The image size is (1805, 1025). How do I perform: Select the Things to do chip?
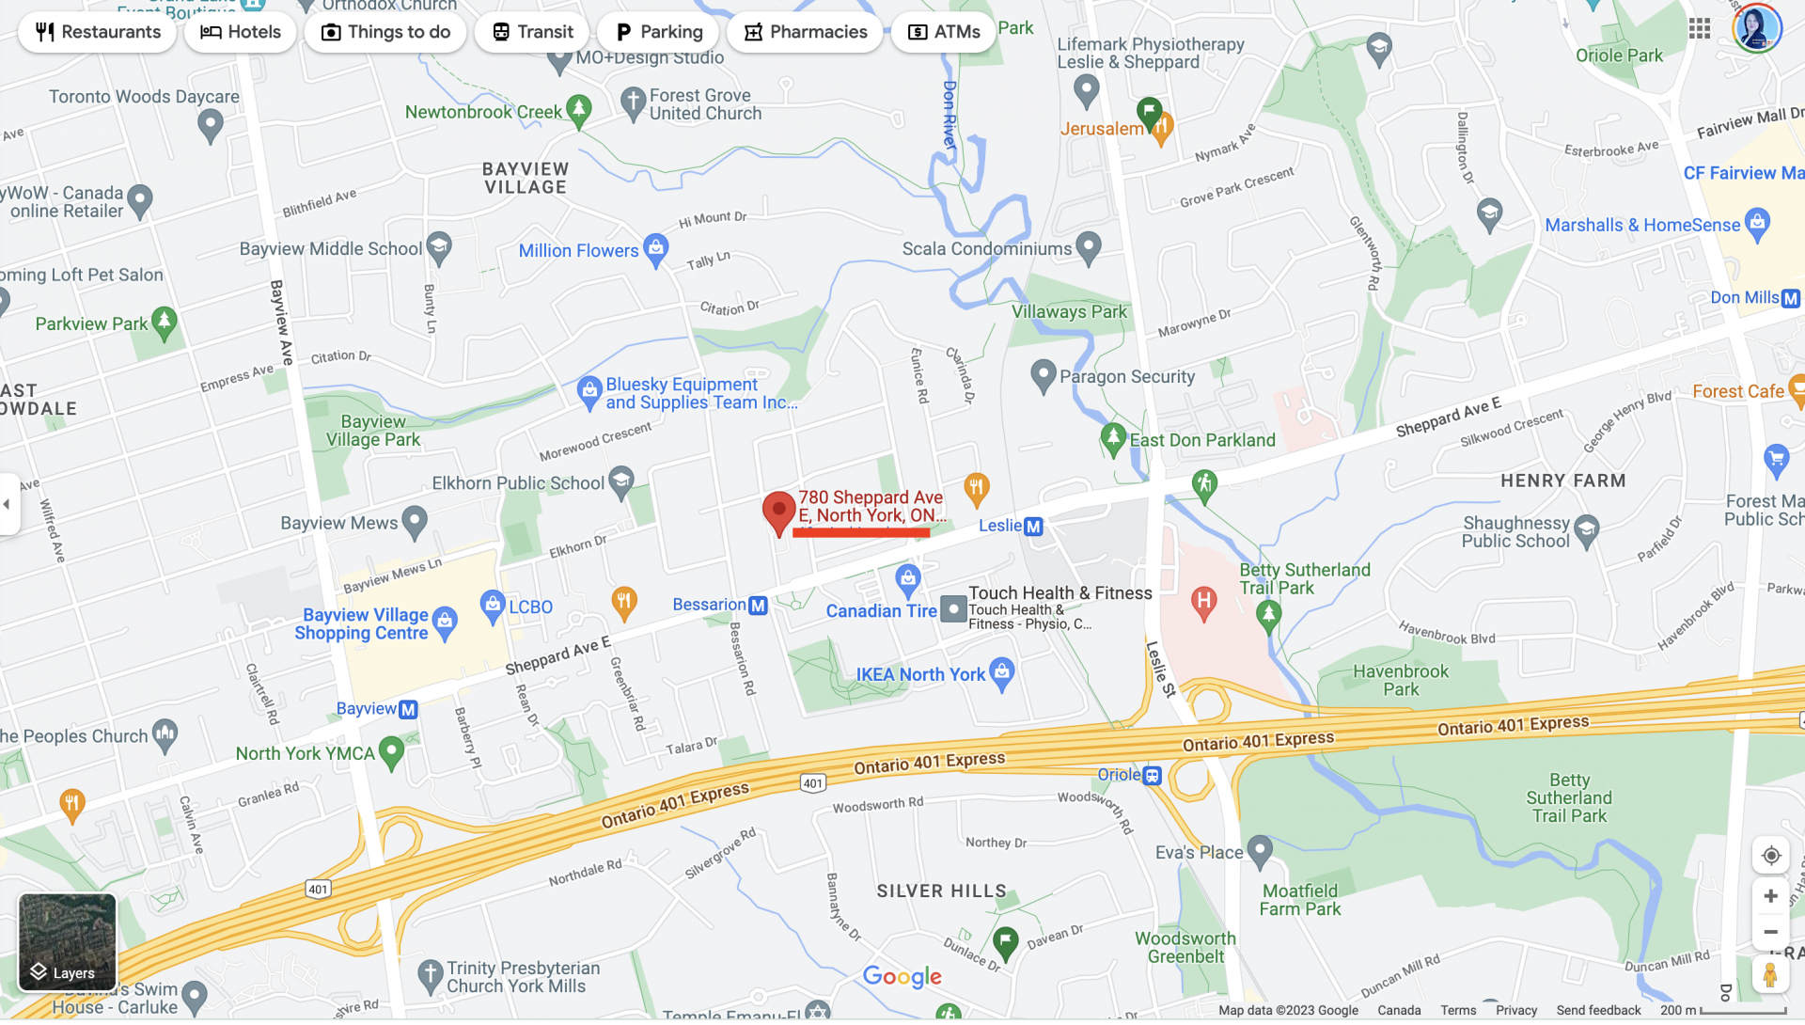pos(385,32)
